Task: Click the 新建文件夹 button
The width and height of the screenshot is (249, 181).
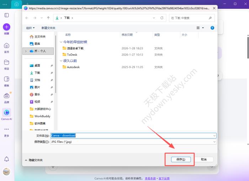Action: [48, 28]
